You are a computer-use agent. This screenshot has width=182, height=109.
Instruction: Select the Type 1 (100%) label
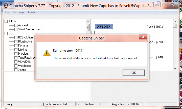coord(155,27)
